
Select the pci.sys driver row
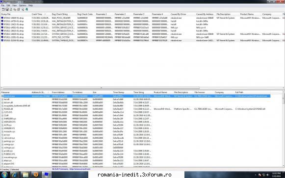click(x=135, y=135)
